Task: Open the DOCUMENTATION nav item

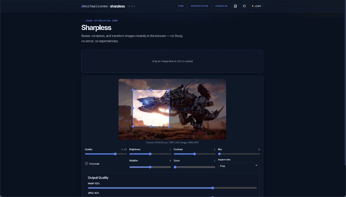Action: point(200,6)
